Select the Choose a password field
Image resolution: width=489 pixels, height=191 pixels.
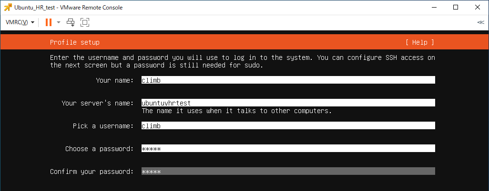coord(288,148)
